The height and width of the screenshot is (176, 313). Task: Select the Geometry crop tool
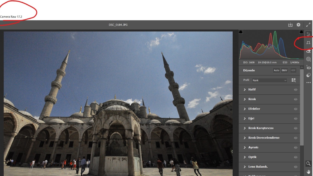[308, 43]
